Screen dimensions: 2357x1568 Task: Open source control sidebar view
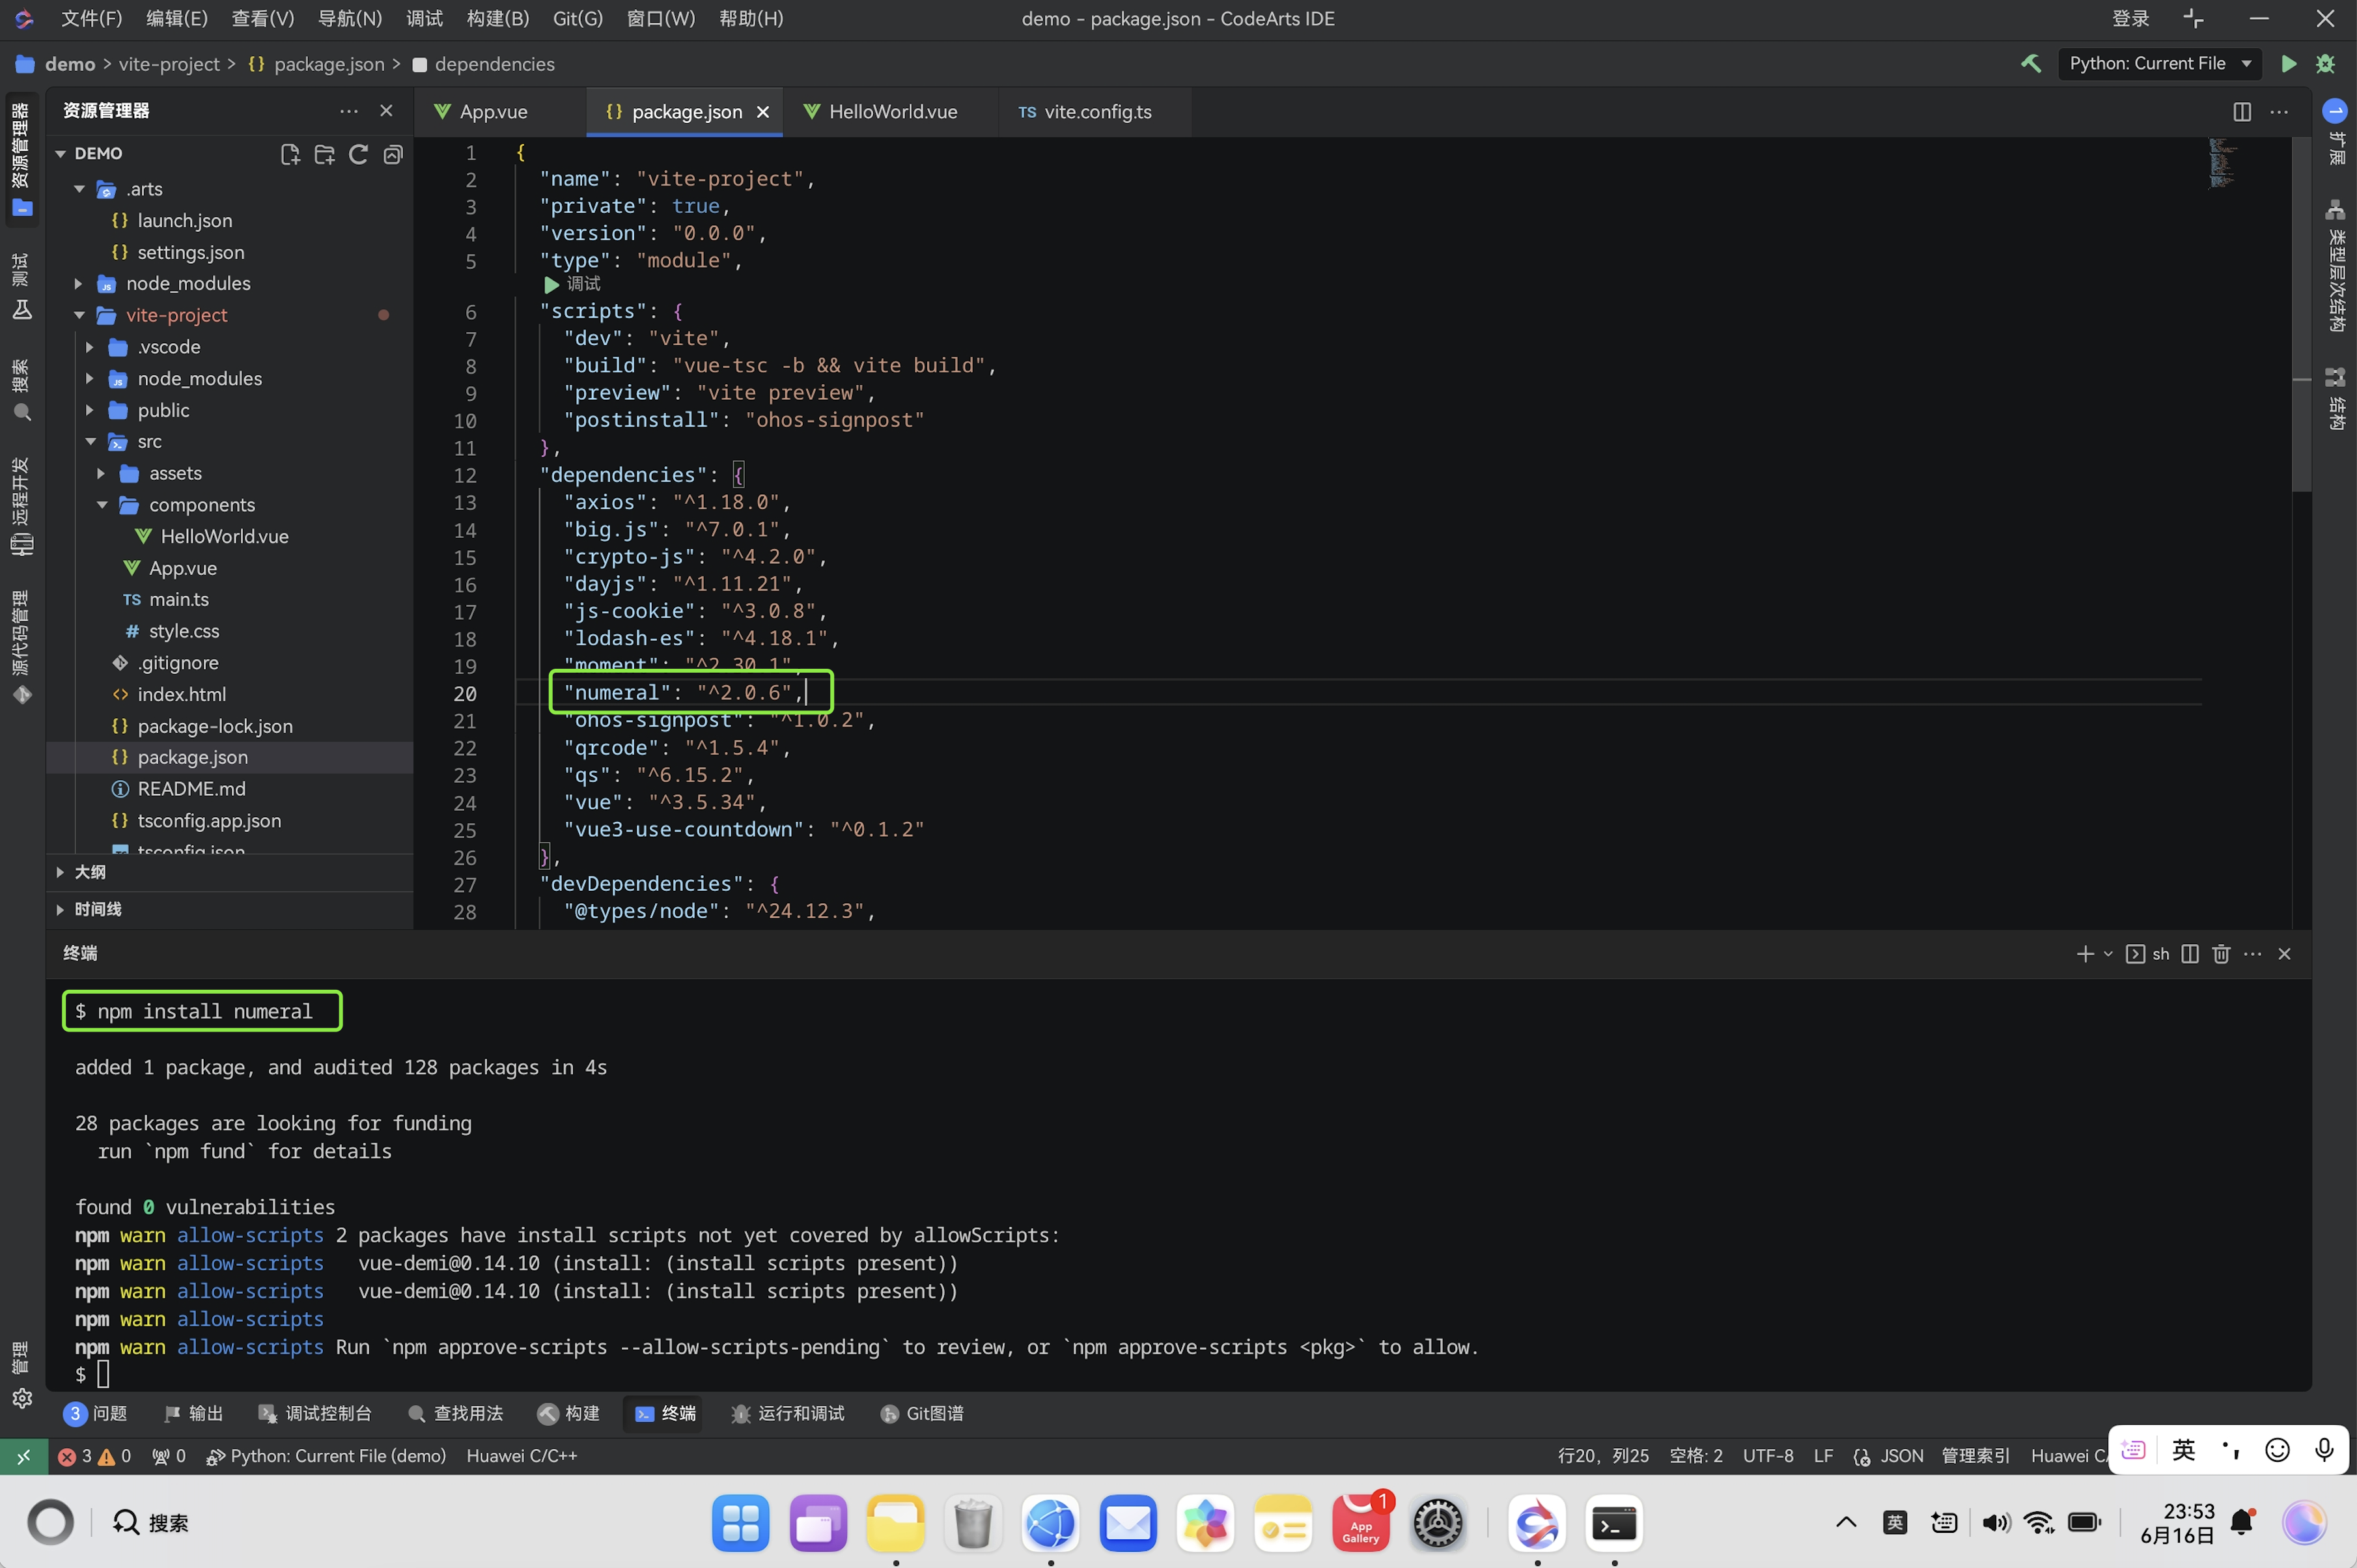click(x=21, y=648)
